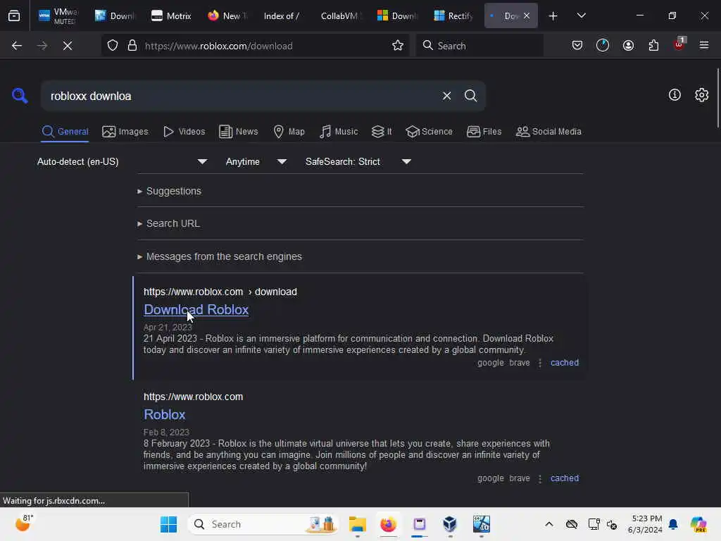
Task: Open the about info icon
Action: [x=675, y=95]
